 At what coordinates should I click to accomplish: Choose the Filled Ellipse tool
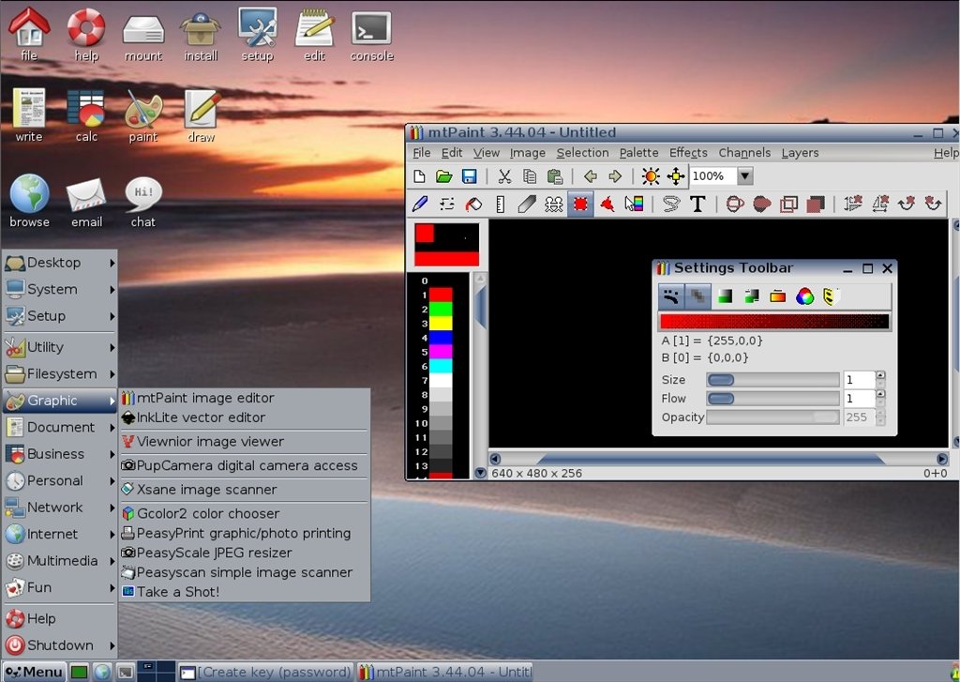761,204
